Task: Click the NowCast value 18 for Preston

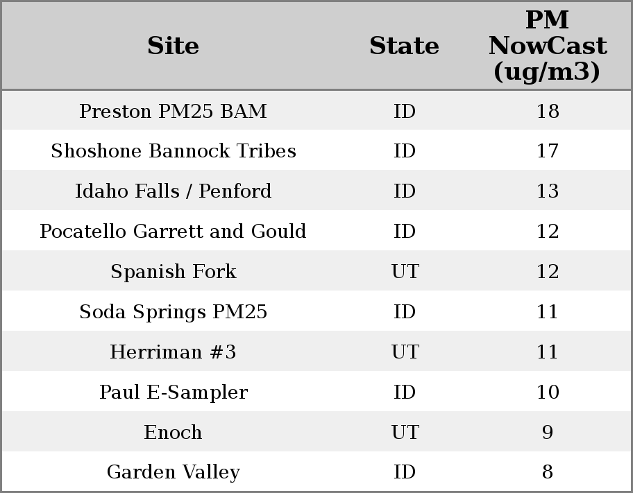Action: (547, 112)
